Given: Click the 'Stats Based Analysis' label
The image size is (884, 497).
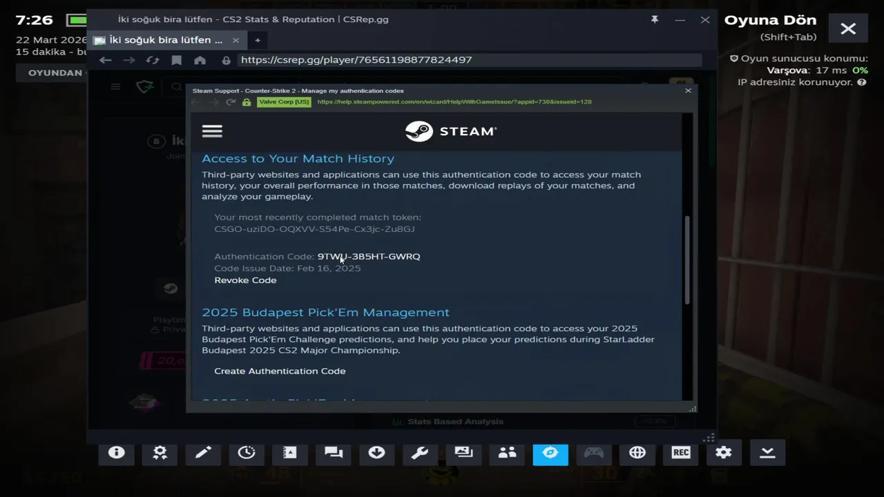Looking at the screenshot, I should [455, 422].
